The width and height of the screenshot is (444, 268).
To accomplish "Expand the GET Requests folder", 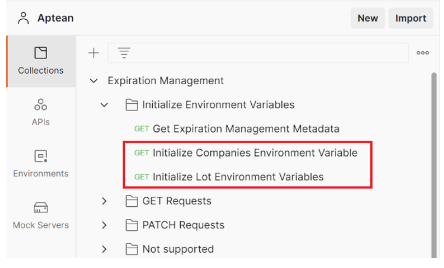I will click(105, 201).
